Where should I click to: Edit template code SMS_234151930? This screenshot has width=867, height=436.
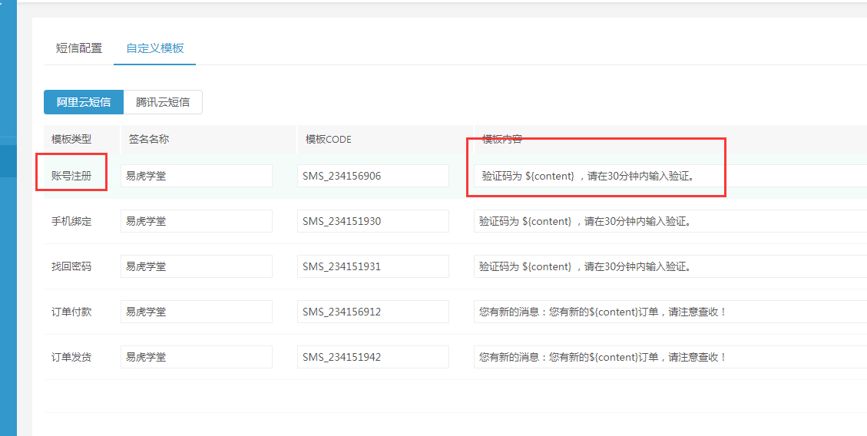(x=373, y=222)
